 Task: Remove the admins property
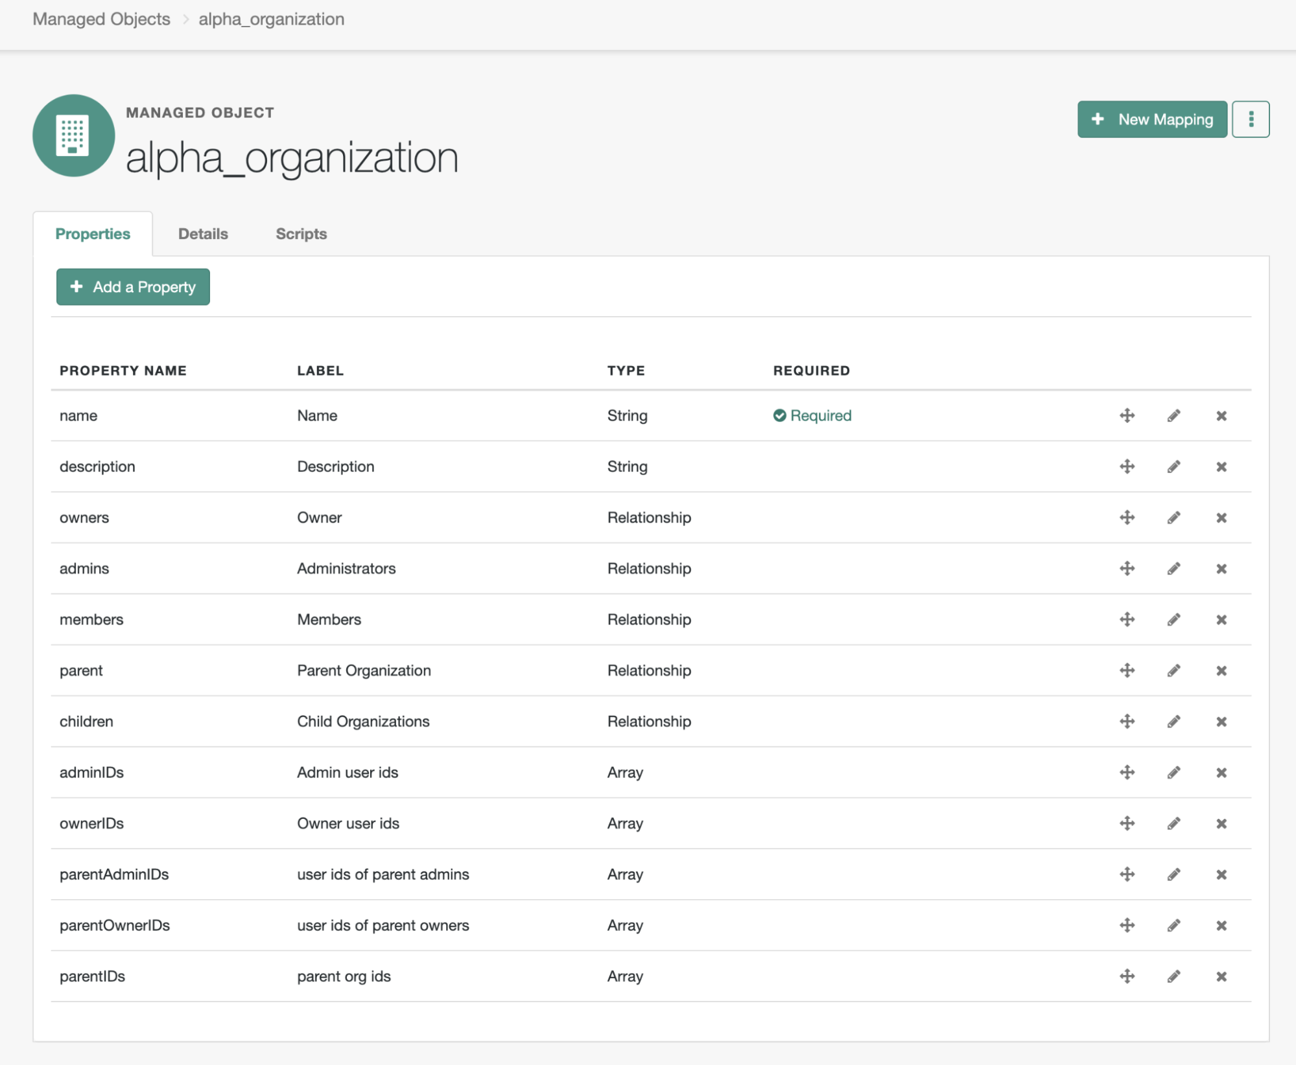click(1221, 569)
